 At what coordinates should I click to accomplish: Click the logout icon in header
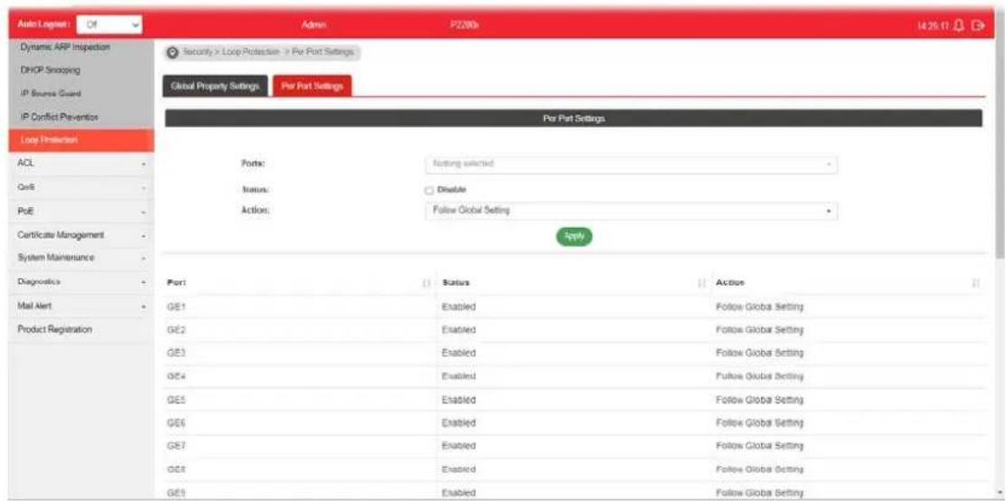tap(978, 25)
